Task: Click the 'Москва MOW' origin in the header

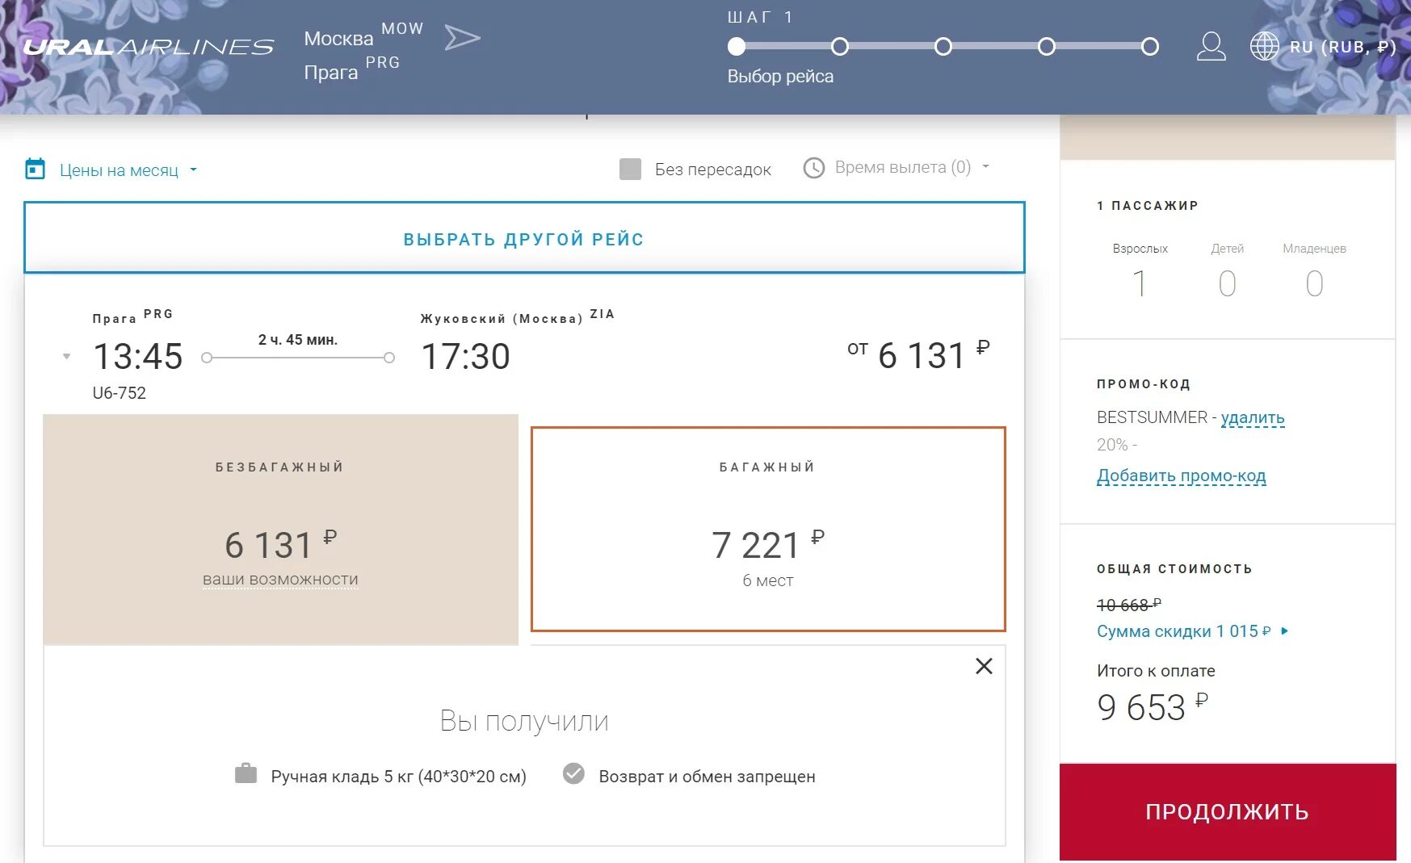Action: coord(363,35)
